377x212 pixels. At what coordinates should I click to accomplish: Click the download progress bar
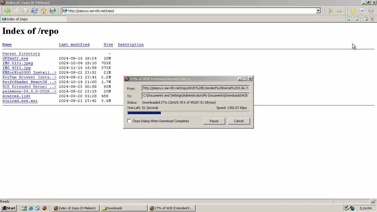188,113
